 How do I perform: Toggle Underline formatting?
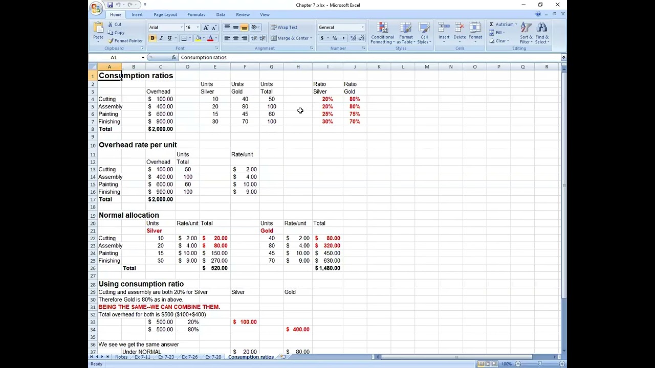tap(169, 38)
